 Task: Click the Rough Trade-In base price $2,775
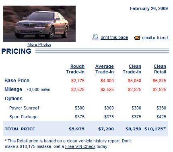(x=78, y=81)
